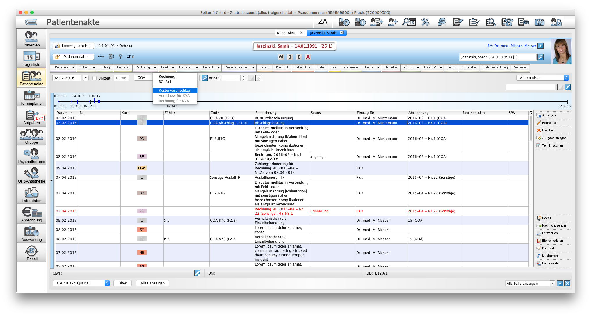591x316 pixels.
Task: Click the camera icon in top toolbar
Action: click(x=540, y=22)
